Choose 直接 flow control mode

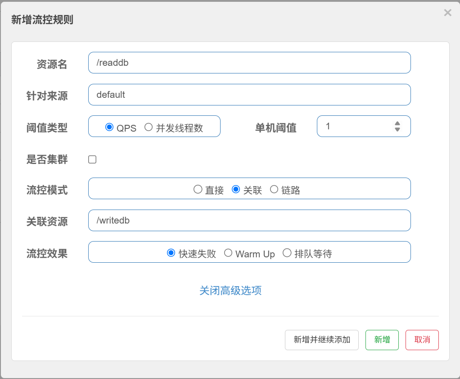coord(198,189)
